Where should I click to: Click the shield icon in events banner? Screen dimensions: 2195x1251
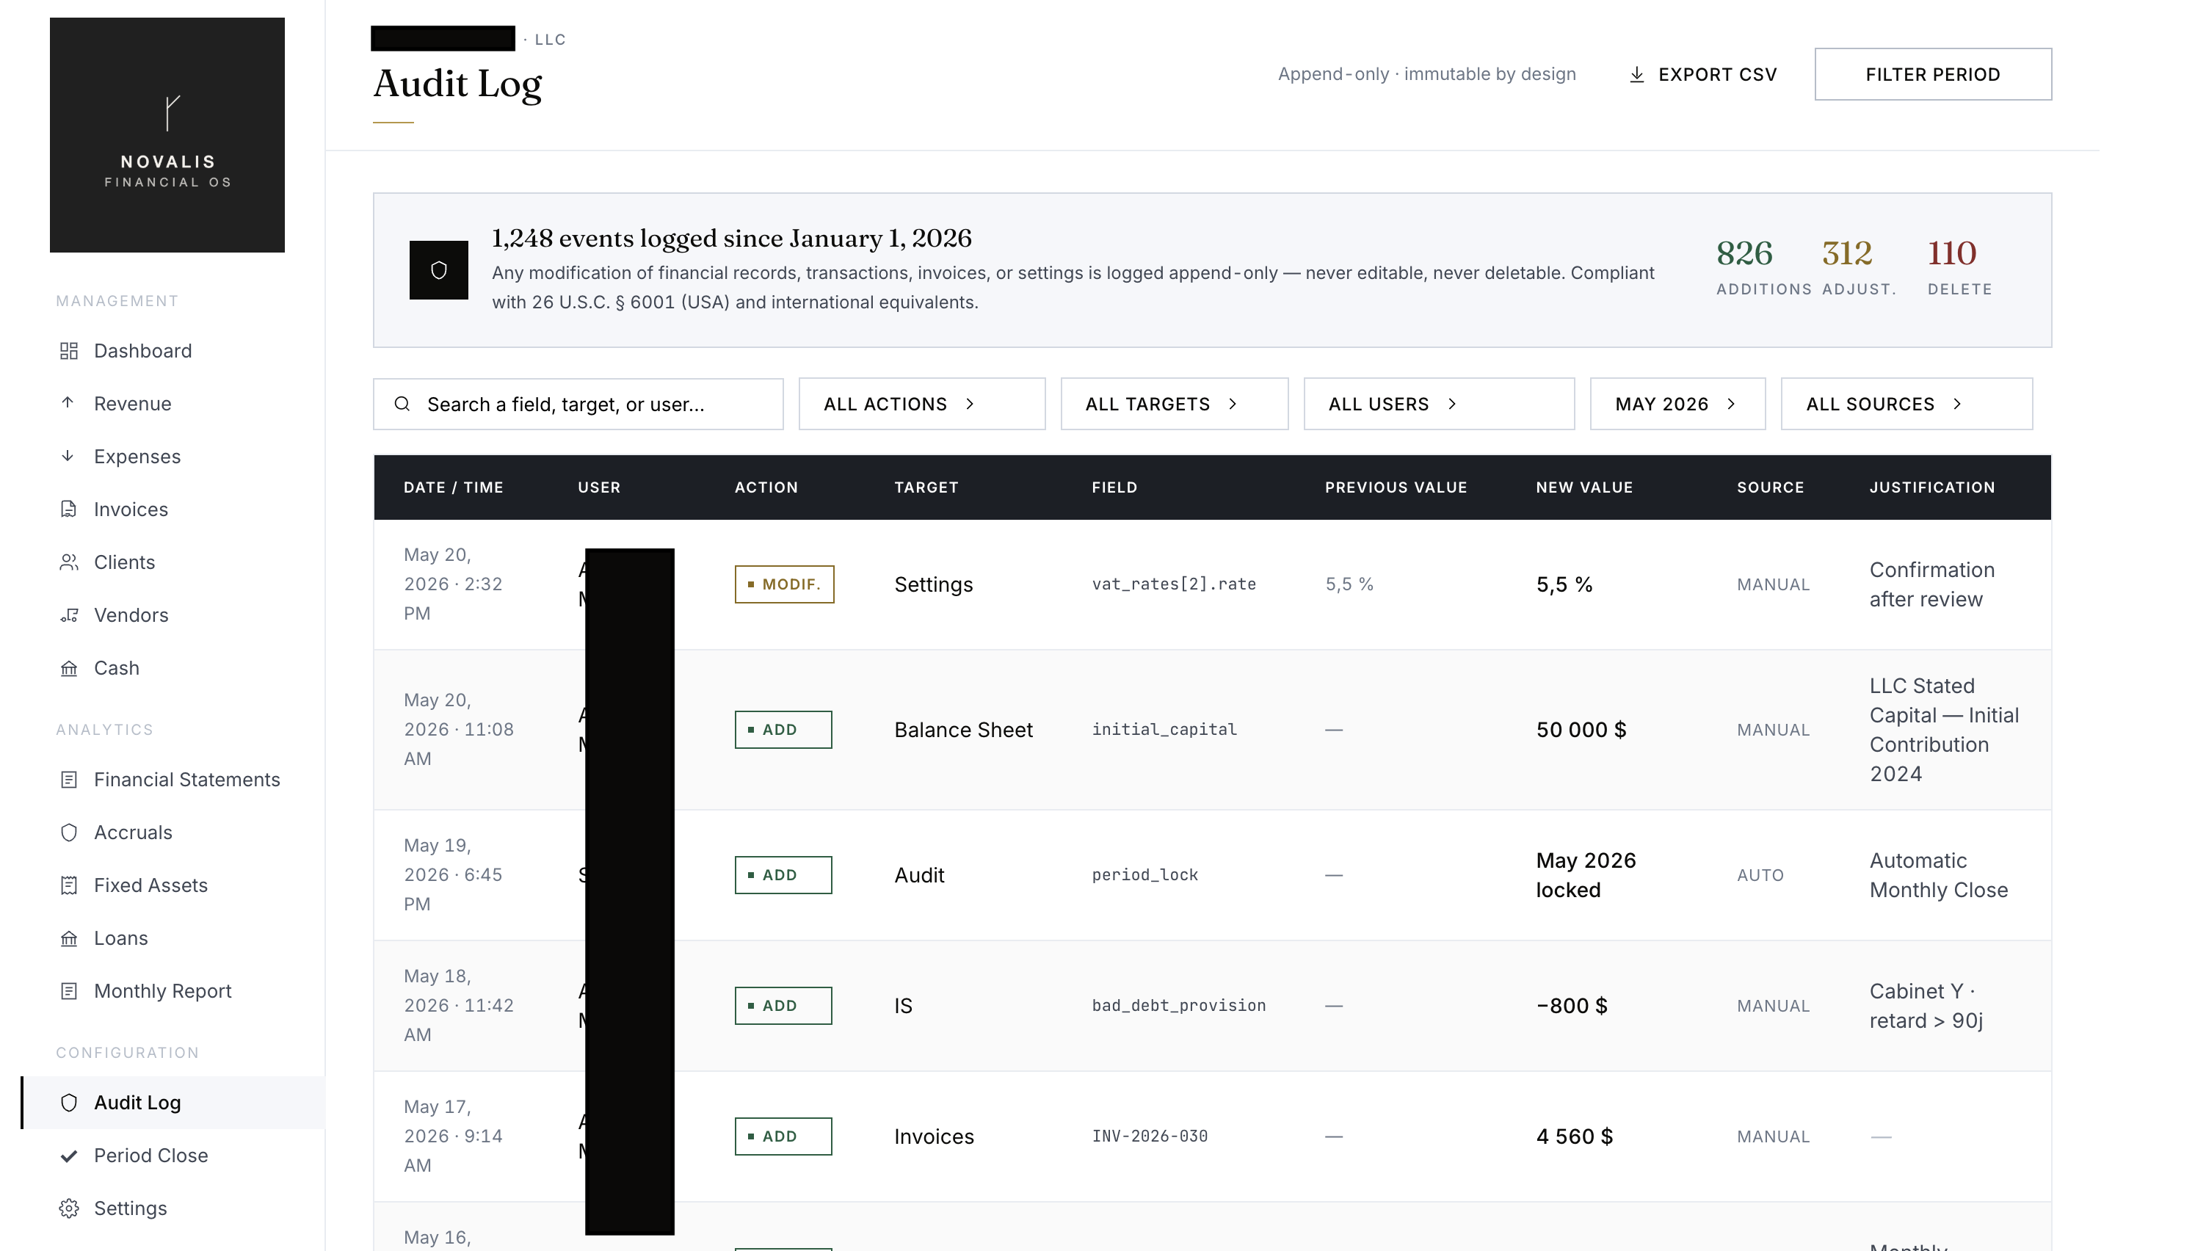click(x=438, y=269)
